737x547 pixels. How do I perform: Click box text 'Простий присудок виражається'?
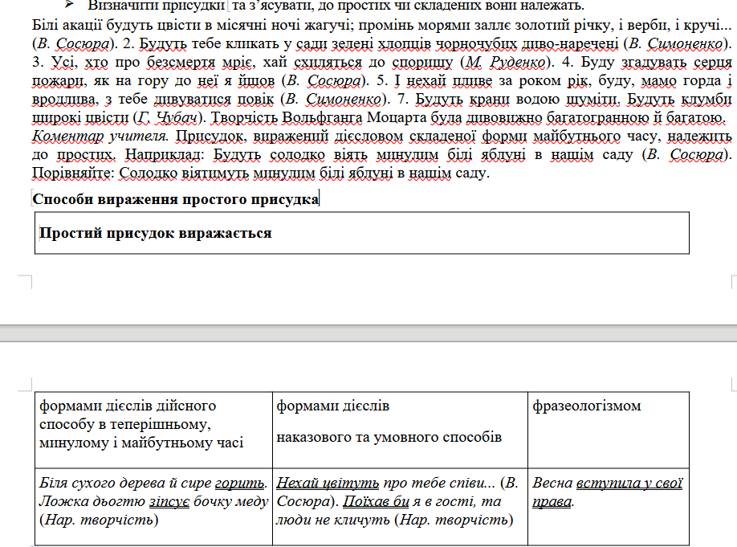156,233
